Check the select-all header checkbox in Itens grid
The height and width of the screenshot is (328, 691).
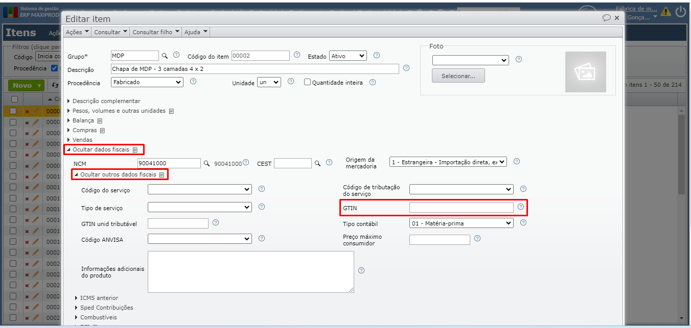(x=14, y=99)
